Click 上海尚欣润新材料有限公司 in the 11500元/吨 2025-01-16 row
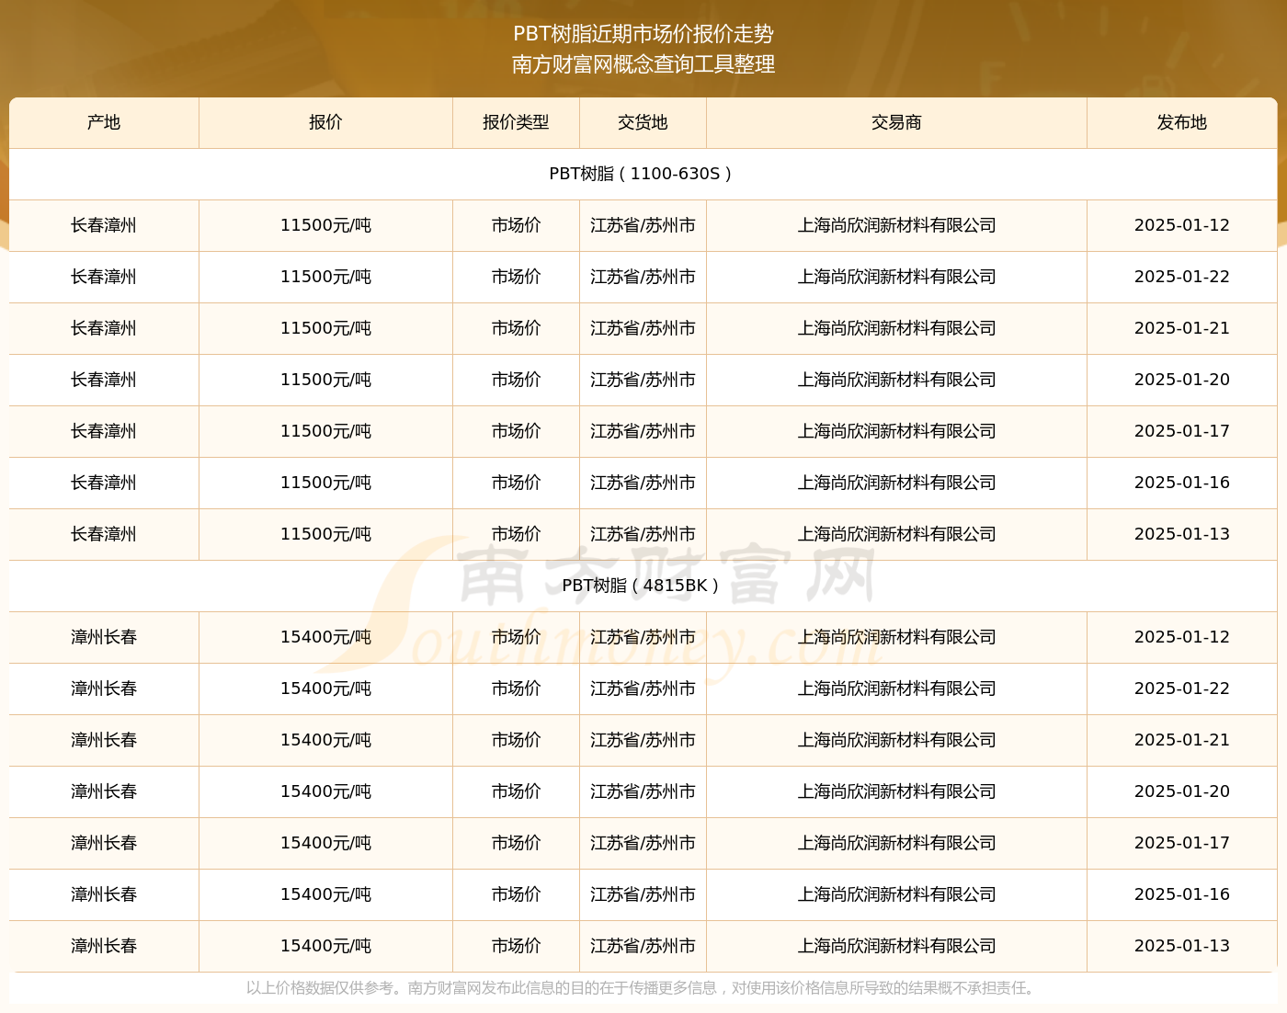Image resolution: width=1287 pixels, height=1013 pixels. click(x=896, y=483)
